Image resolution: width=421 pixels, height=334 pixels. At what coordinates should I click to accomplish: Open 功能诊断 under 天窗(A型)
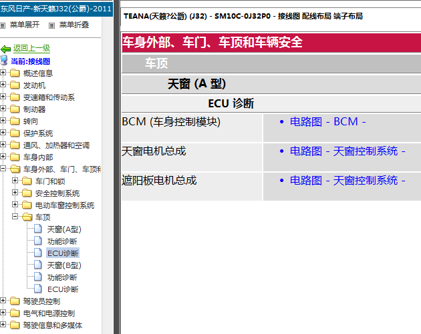62,241
